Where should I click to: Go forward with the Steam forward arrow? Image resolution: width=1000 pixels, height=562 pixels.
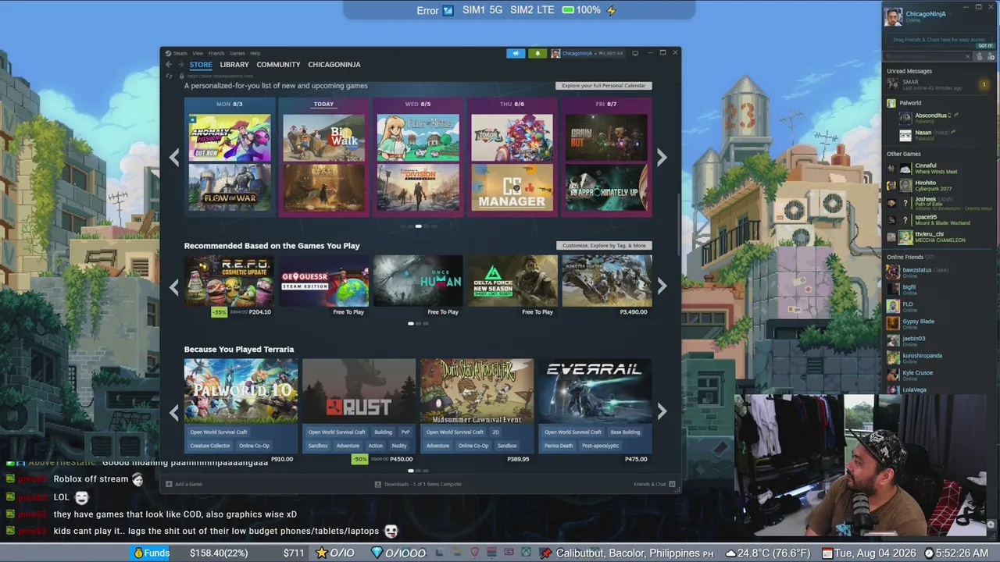(181, 65)
